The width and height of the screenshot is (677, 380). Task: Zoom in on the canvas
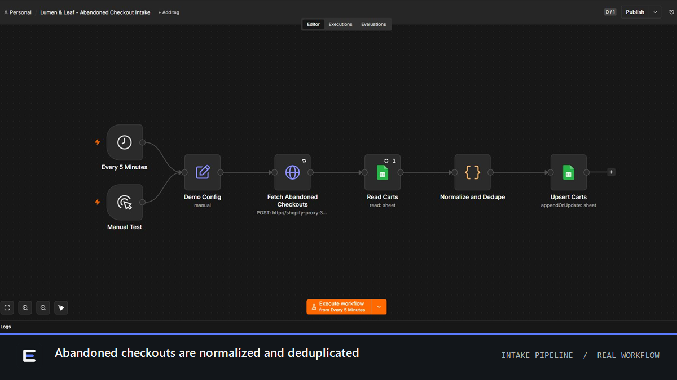(x=25, y=307)
